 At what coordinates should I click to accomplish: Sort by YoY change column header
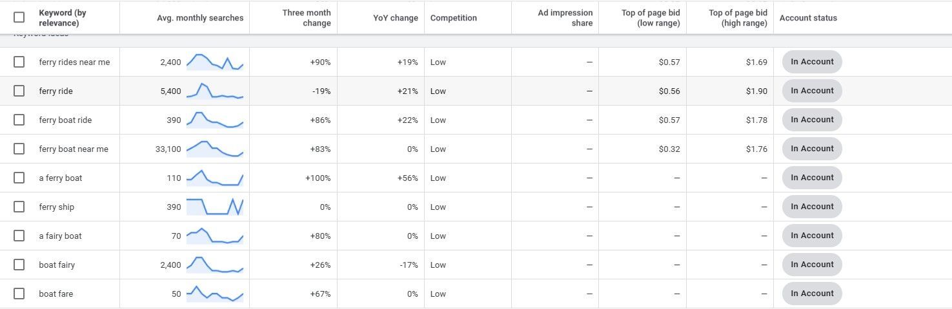(396, 18)
